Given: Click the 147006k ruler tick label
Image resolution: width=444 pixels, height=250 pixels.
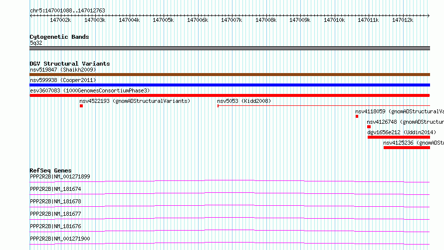Looking at the screenshot, I should pyautogui.click(x=198, y=20).
